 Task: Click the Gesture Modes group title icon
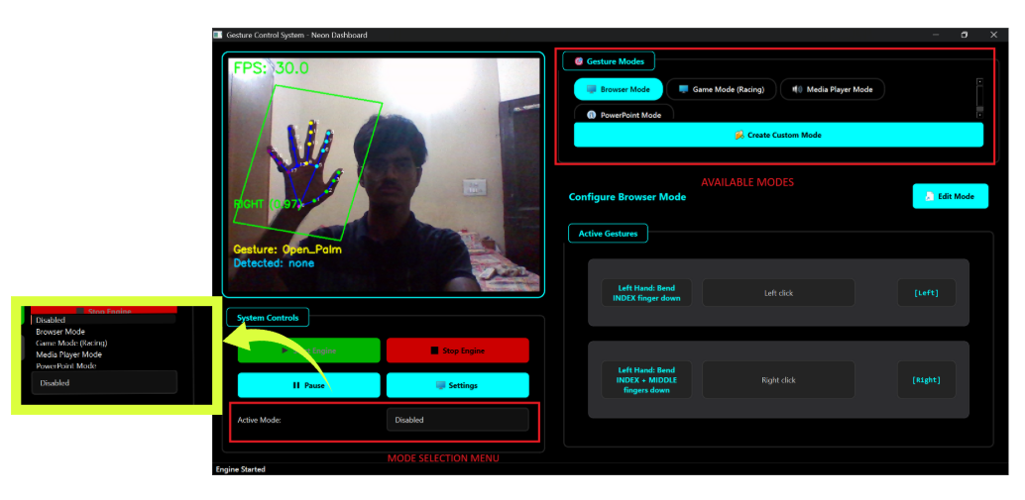[579, 61]
